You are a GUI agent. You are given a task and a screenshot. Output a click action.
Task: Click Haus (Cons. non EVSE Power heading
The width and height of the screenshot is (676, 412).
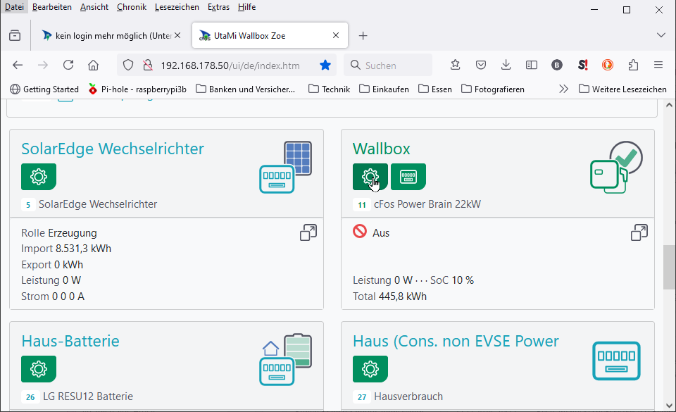pos(456,341)
